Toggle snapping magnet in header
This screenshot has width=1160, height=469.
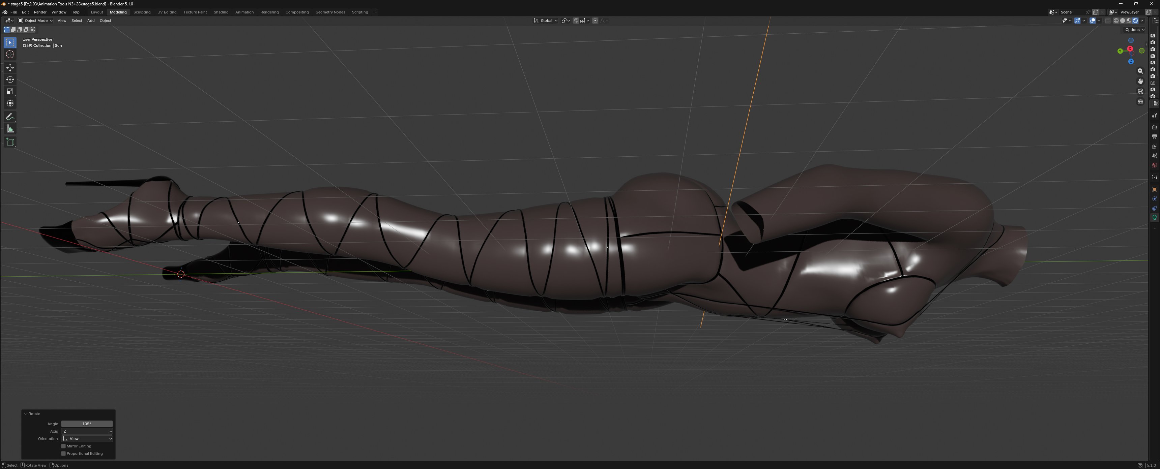point(576,21)
